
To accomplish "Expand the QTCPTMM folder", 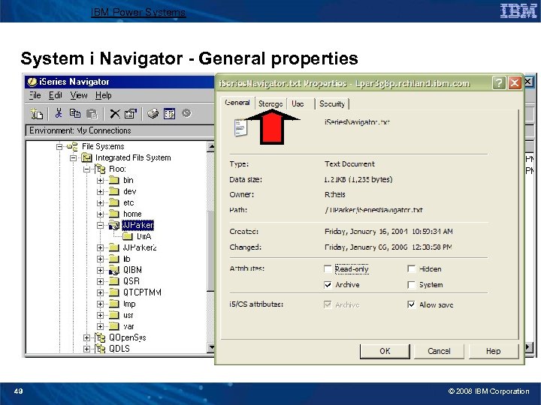I will [100, 293].
